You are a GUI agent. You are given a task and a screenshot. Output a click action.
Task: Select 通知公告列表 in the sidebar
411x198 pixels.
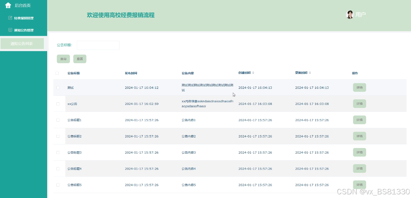point(22,43)
